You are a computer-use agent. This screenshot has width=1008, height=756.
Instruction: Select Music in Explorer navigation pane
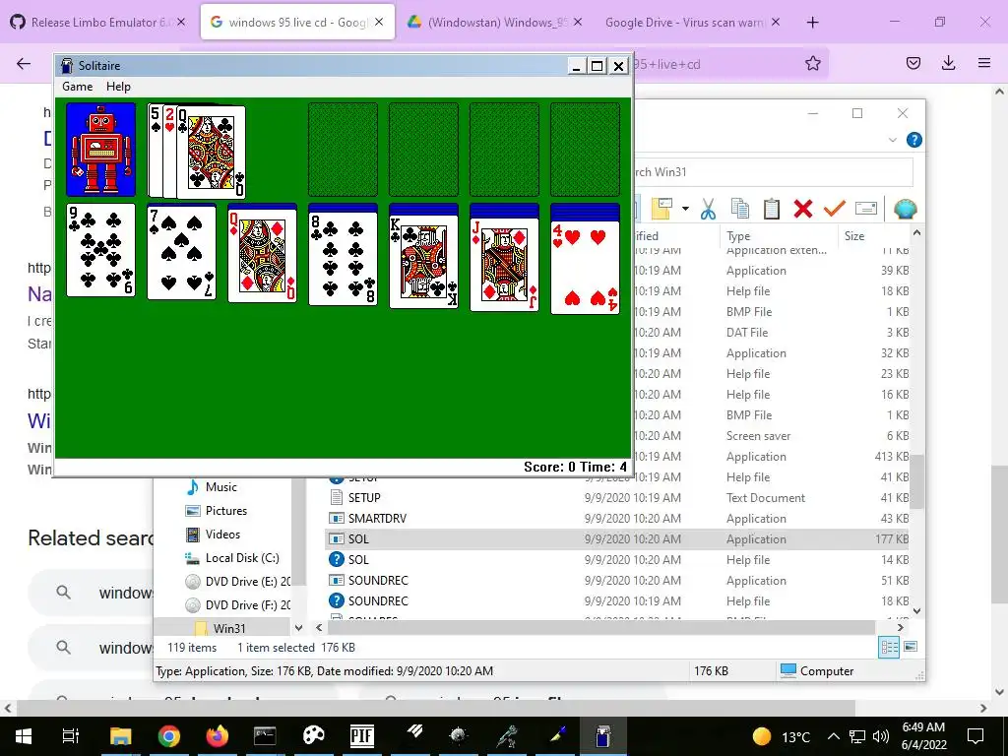221,487
